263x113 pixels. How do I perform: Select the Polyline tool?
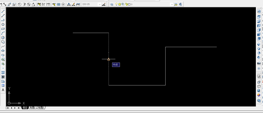click(3, 20)
